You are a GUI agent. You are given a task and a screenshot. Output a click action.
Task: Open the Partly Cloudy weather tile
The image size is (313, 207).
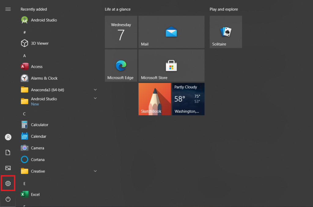(188, 99)
